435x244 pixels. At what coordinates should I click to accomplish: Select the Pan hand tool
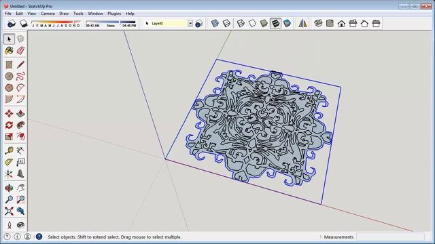pos(20,188)
